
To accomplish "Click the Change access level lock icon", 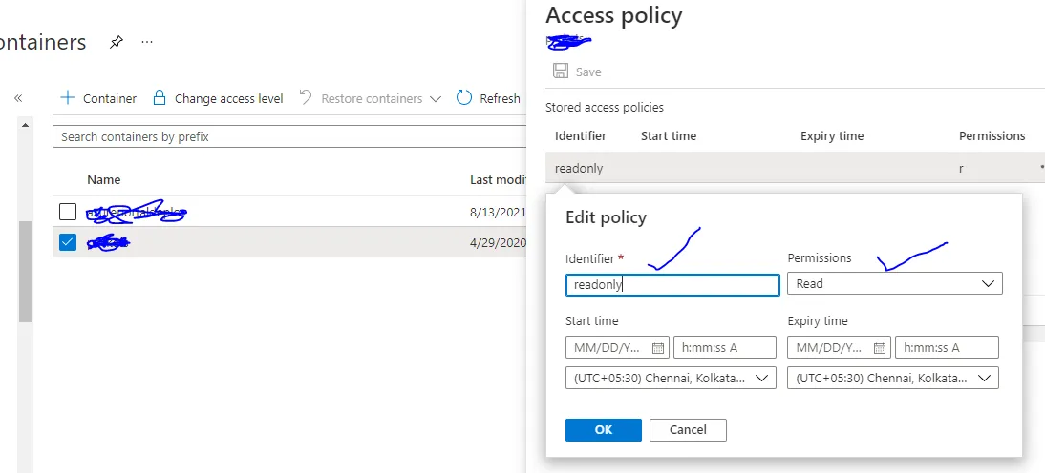I will click(x=160, y=98).
